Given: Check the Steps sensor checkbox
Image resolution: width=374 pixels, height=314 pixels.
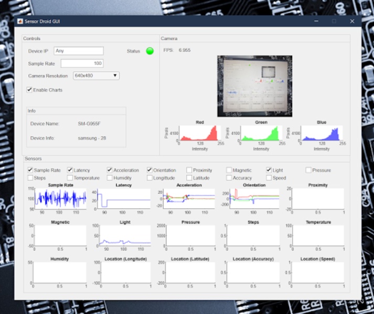Looking at the screenshot, I should pos(30,178).
